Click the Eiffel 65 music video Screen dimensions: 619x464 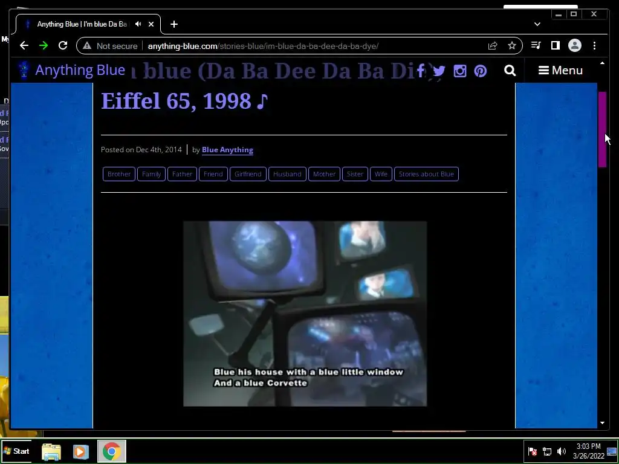(x=305, y=314)
